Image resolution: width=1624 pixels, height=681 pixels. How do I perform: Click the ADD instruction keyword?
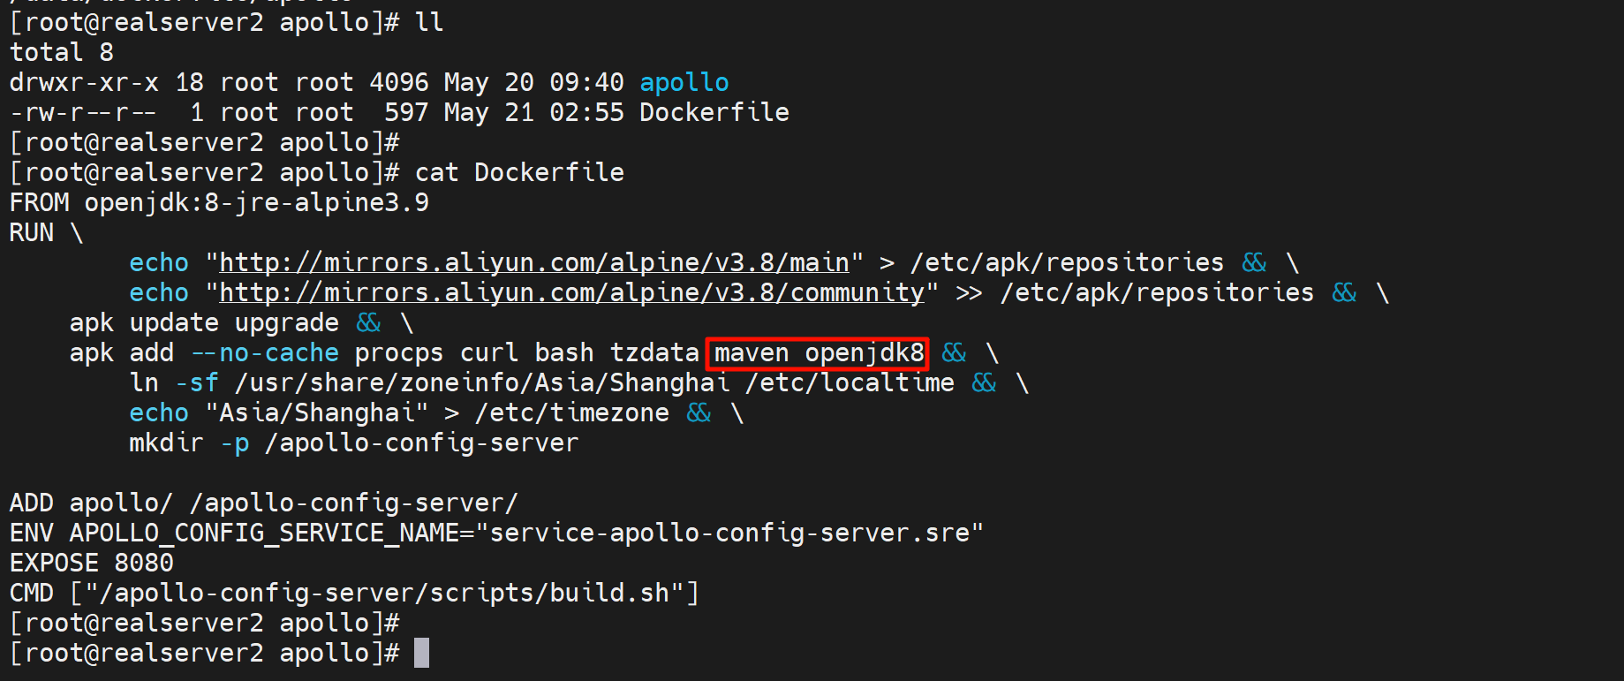(x=32, y=503)
